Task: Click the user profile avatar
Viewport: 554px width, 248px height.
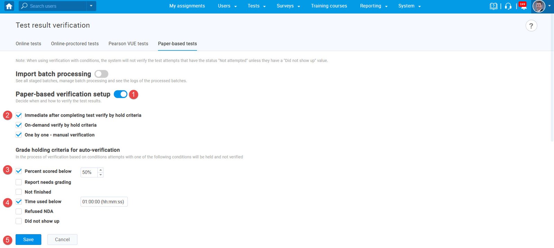Action: (x=538, y=6)
